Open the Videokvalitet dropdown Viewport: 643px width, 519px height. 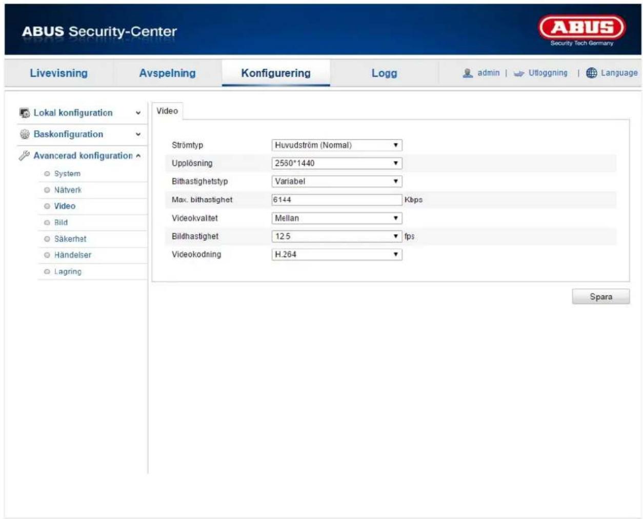[x=337, y=218]
